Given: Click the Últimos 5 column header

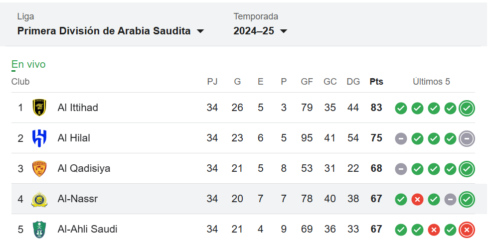Looking at the screenshot, I should (431, 82).
